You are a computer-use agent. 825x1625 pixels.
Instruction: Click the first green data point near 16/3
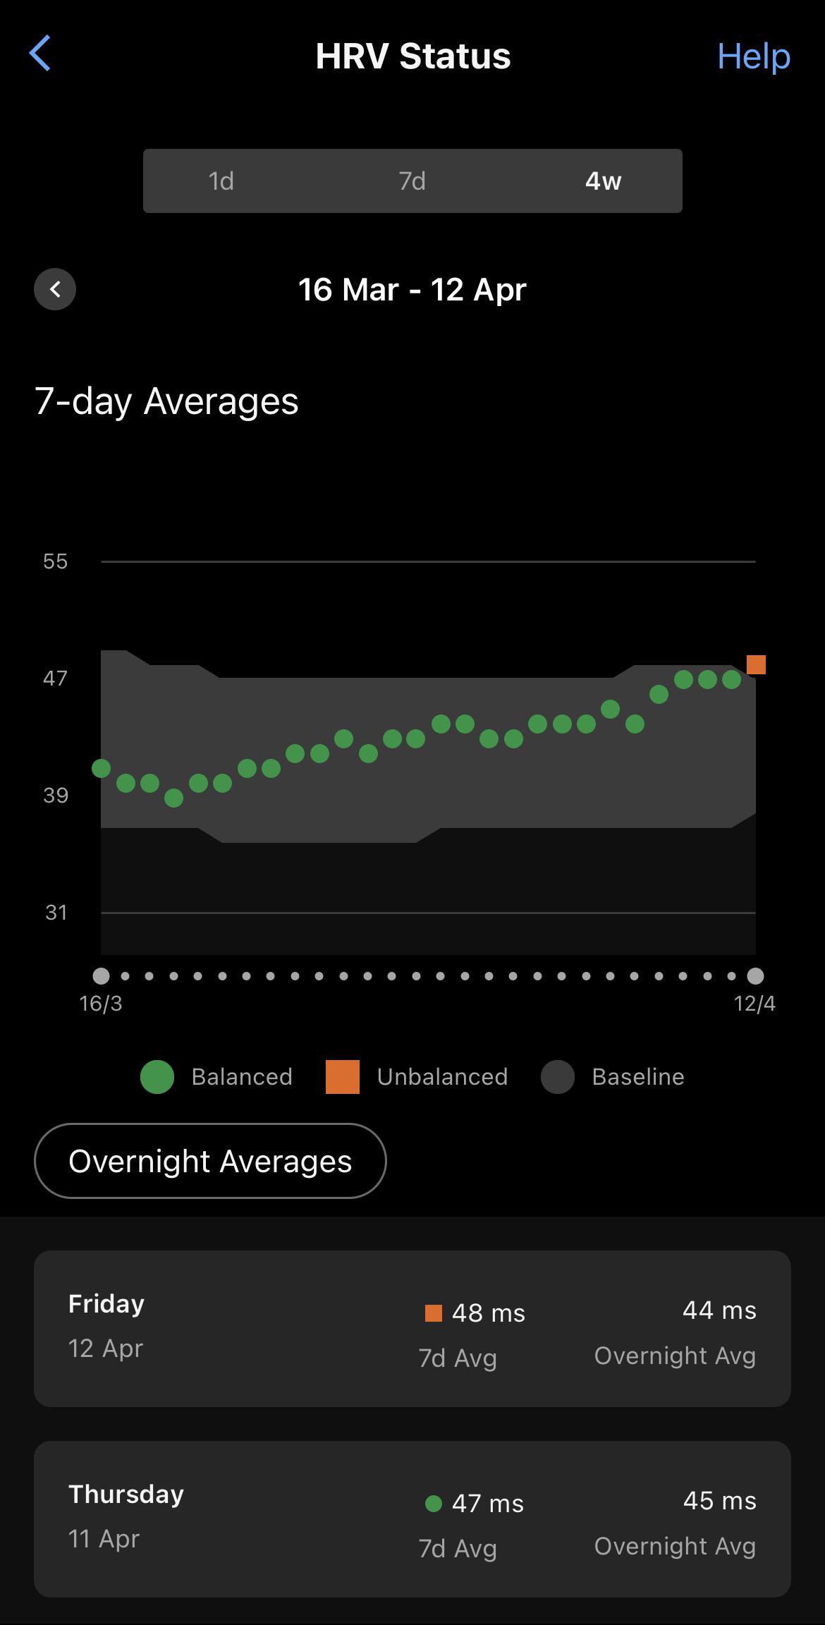[102, 768]
